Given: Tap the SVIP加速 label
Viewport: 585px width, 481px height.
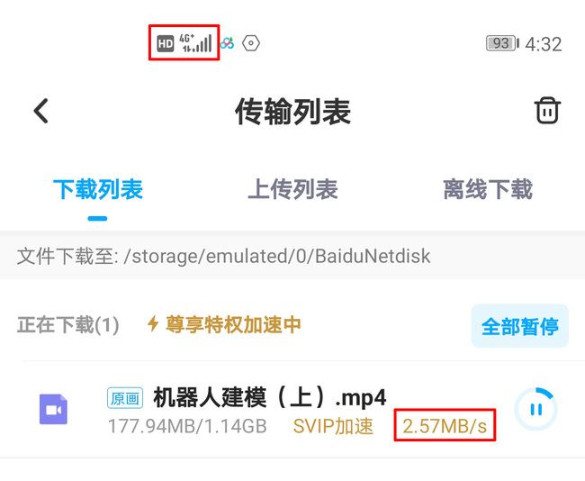Looking at the screenshot, I should tap(333, 426).
